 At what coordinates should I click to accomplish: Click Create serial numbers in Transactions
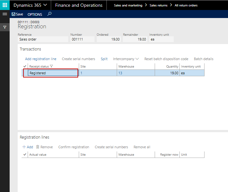point(78,59)
